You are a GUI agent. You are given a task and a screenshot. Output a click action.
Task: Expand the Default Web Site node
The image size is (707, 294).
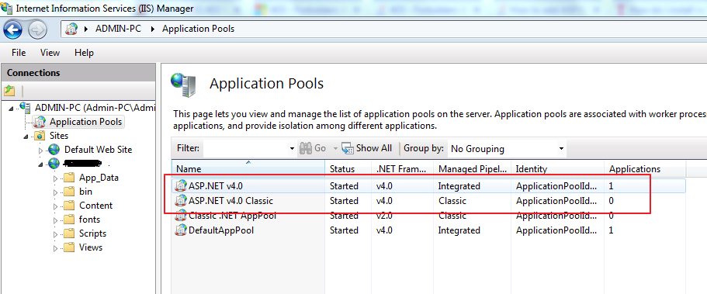coord(40,150)
